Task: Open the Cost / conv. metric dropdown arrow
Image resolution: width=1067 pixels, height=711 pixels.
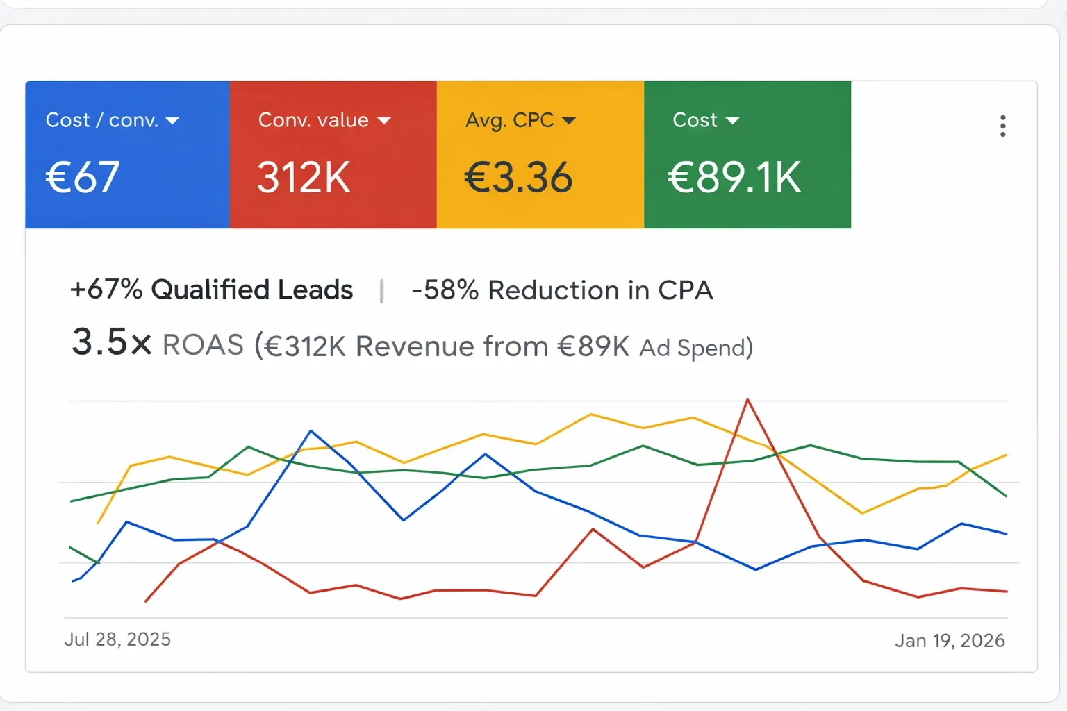Action: (x=174, y=119)
